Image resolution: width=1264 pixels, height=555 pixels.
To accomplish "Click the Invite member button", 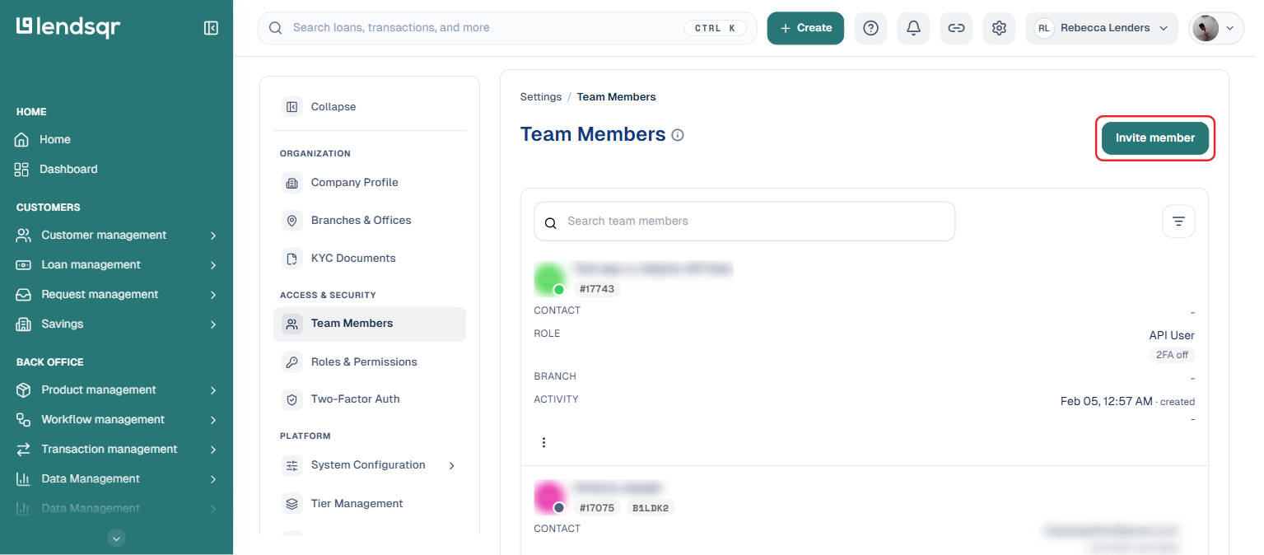I will tap(1155, 138).
